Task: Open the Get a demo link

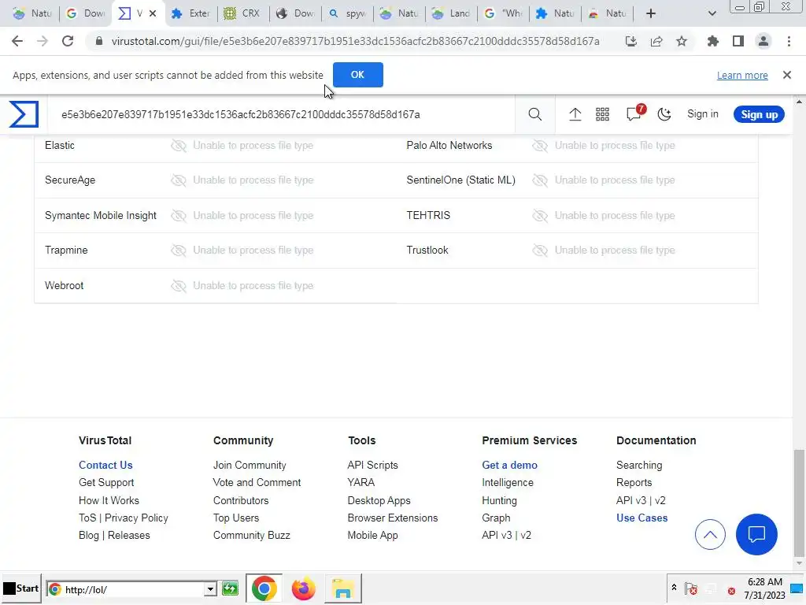Action: [509, 465]
